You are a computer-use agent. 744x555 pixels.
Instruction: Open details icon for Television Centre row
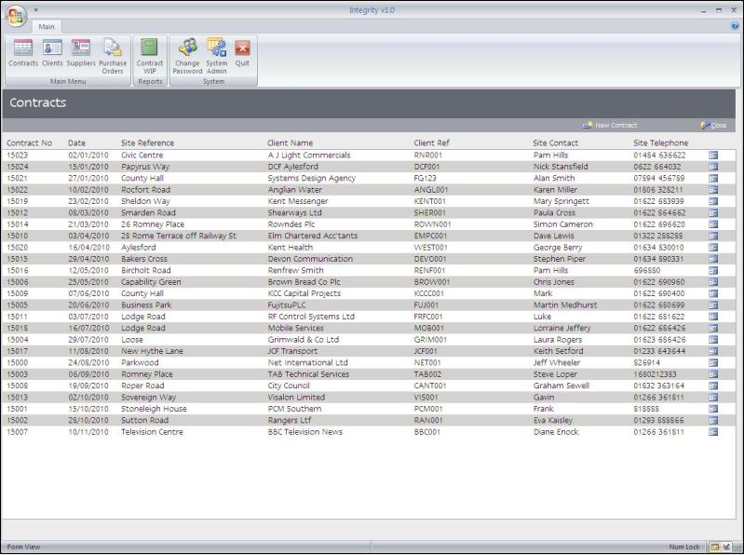(713, 432)
